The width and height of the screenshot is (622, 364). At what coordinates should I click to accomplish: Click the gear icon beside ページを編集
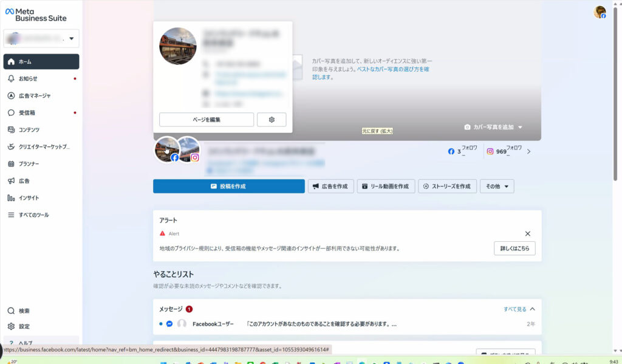coord(272,120)
